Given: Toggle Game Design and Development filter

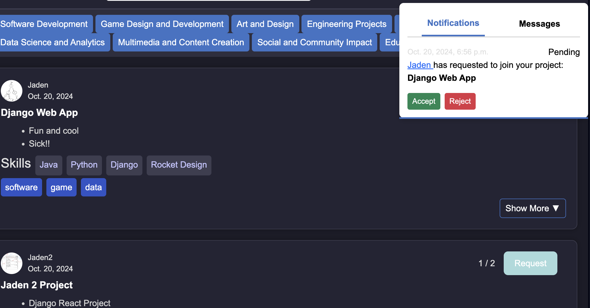Looking at the screenshot, I should (x=162, y=24).
